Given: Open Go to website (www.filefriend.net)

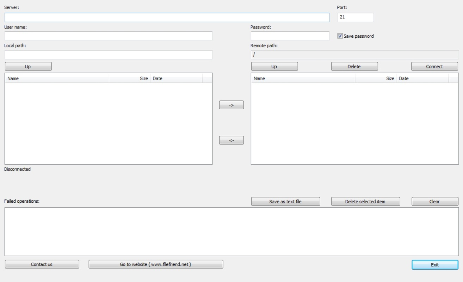Looking at the screenshot, I should (x=156, y=264).
